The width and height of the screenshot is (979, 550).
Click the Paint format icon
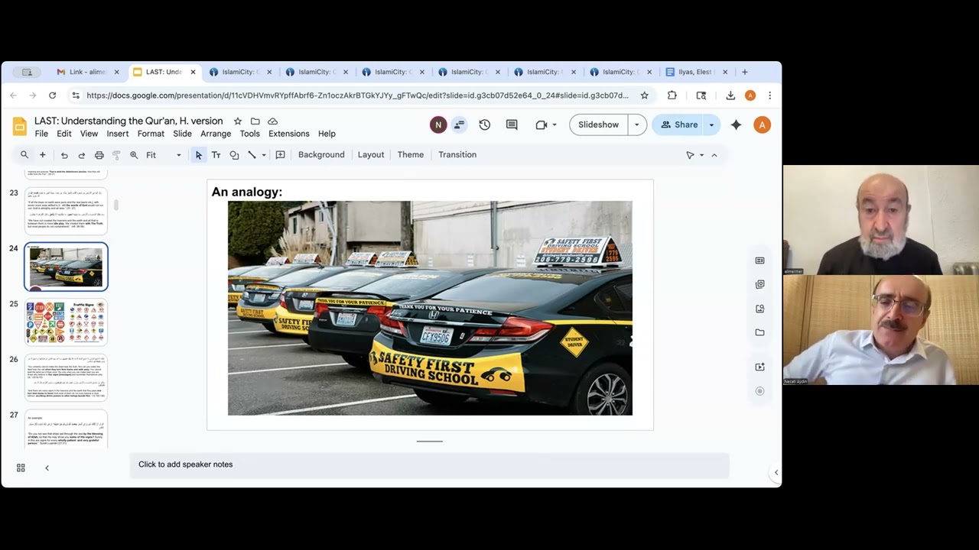[116, 155]
